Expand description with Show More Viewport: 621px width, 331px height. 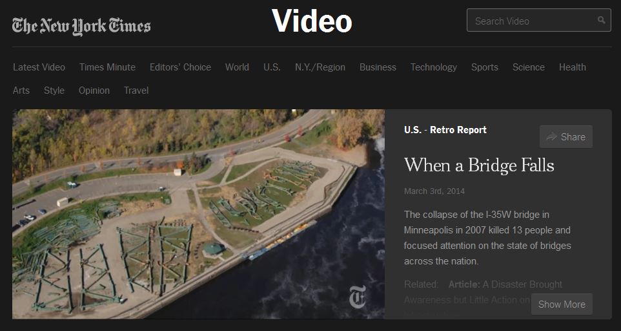(x=562, y=304)
